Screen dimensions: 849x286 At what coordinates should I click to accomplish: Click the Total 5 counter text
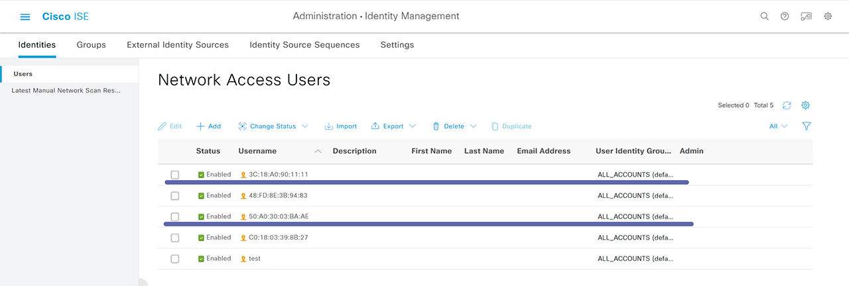pos(763,105)
